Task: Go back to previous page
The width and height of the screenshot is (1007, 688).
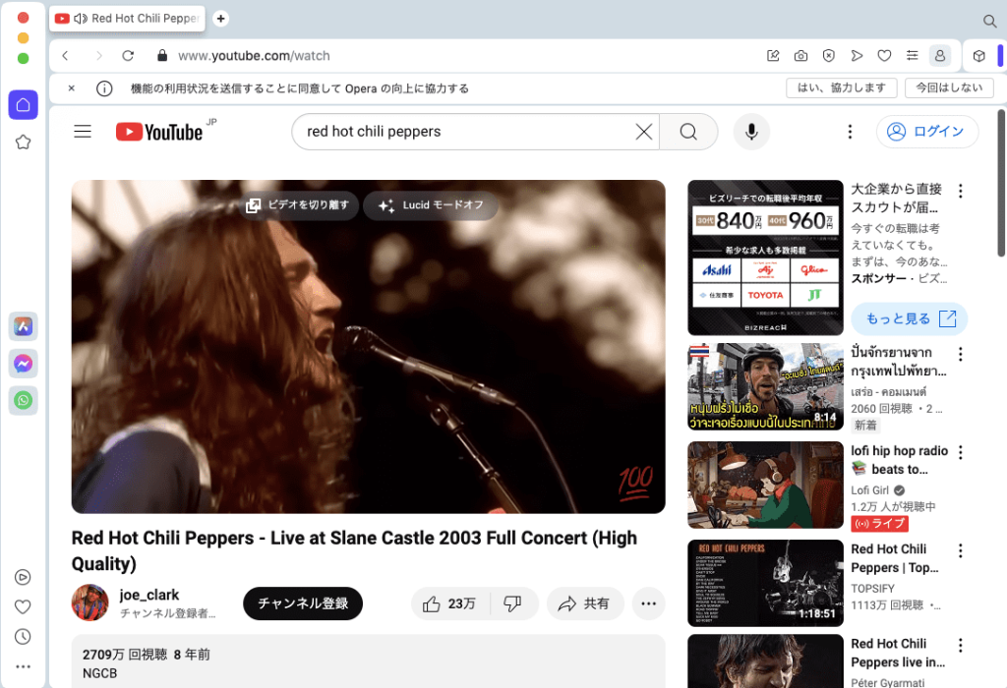Action: (66, 56)
